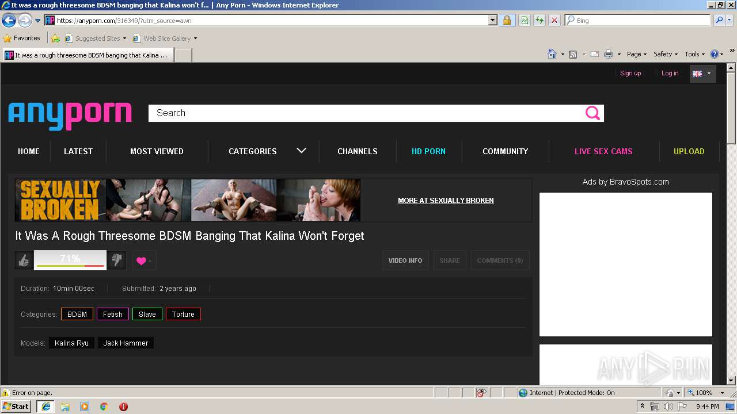
Task: Open the MOST VIEWED navigation item
Action: click(157, 151)
